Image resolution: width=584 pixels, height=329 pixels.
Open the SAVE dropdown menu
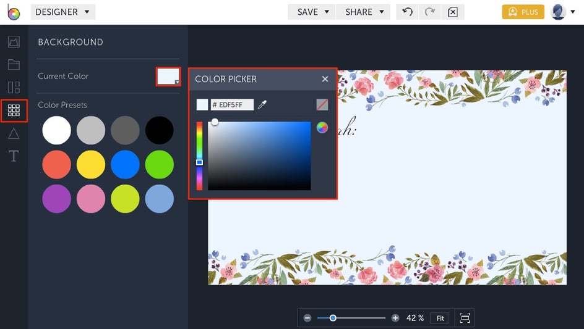point(312,12)
